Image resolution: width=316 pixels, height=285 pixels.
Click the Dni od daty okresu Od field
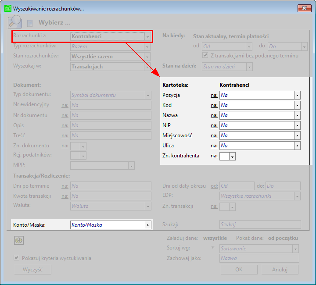click(x=237, y=186)
